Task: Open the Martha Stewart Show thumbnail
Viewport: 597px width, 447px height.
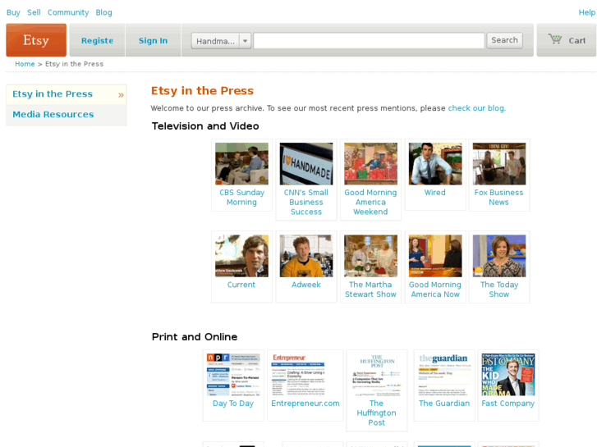Action: point(371,256)
